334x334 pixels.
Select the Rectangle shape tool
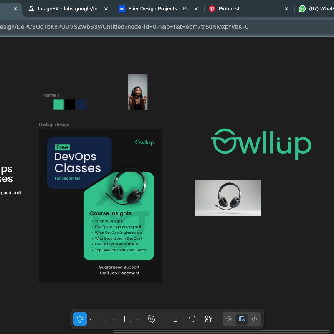click(128, 319)
